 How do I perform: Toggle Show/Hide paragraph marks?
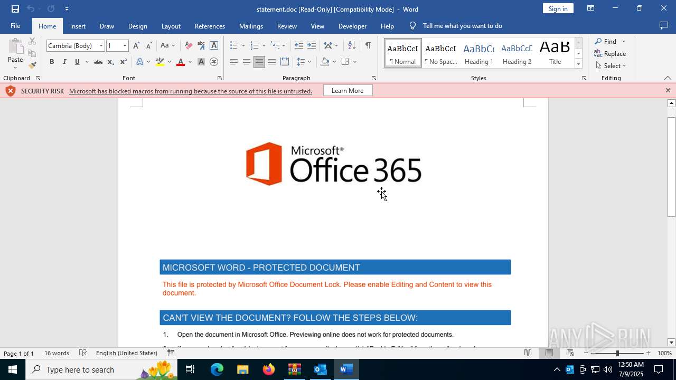tap(368, 45)
